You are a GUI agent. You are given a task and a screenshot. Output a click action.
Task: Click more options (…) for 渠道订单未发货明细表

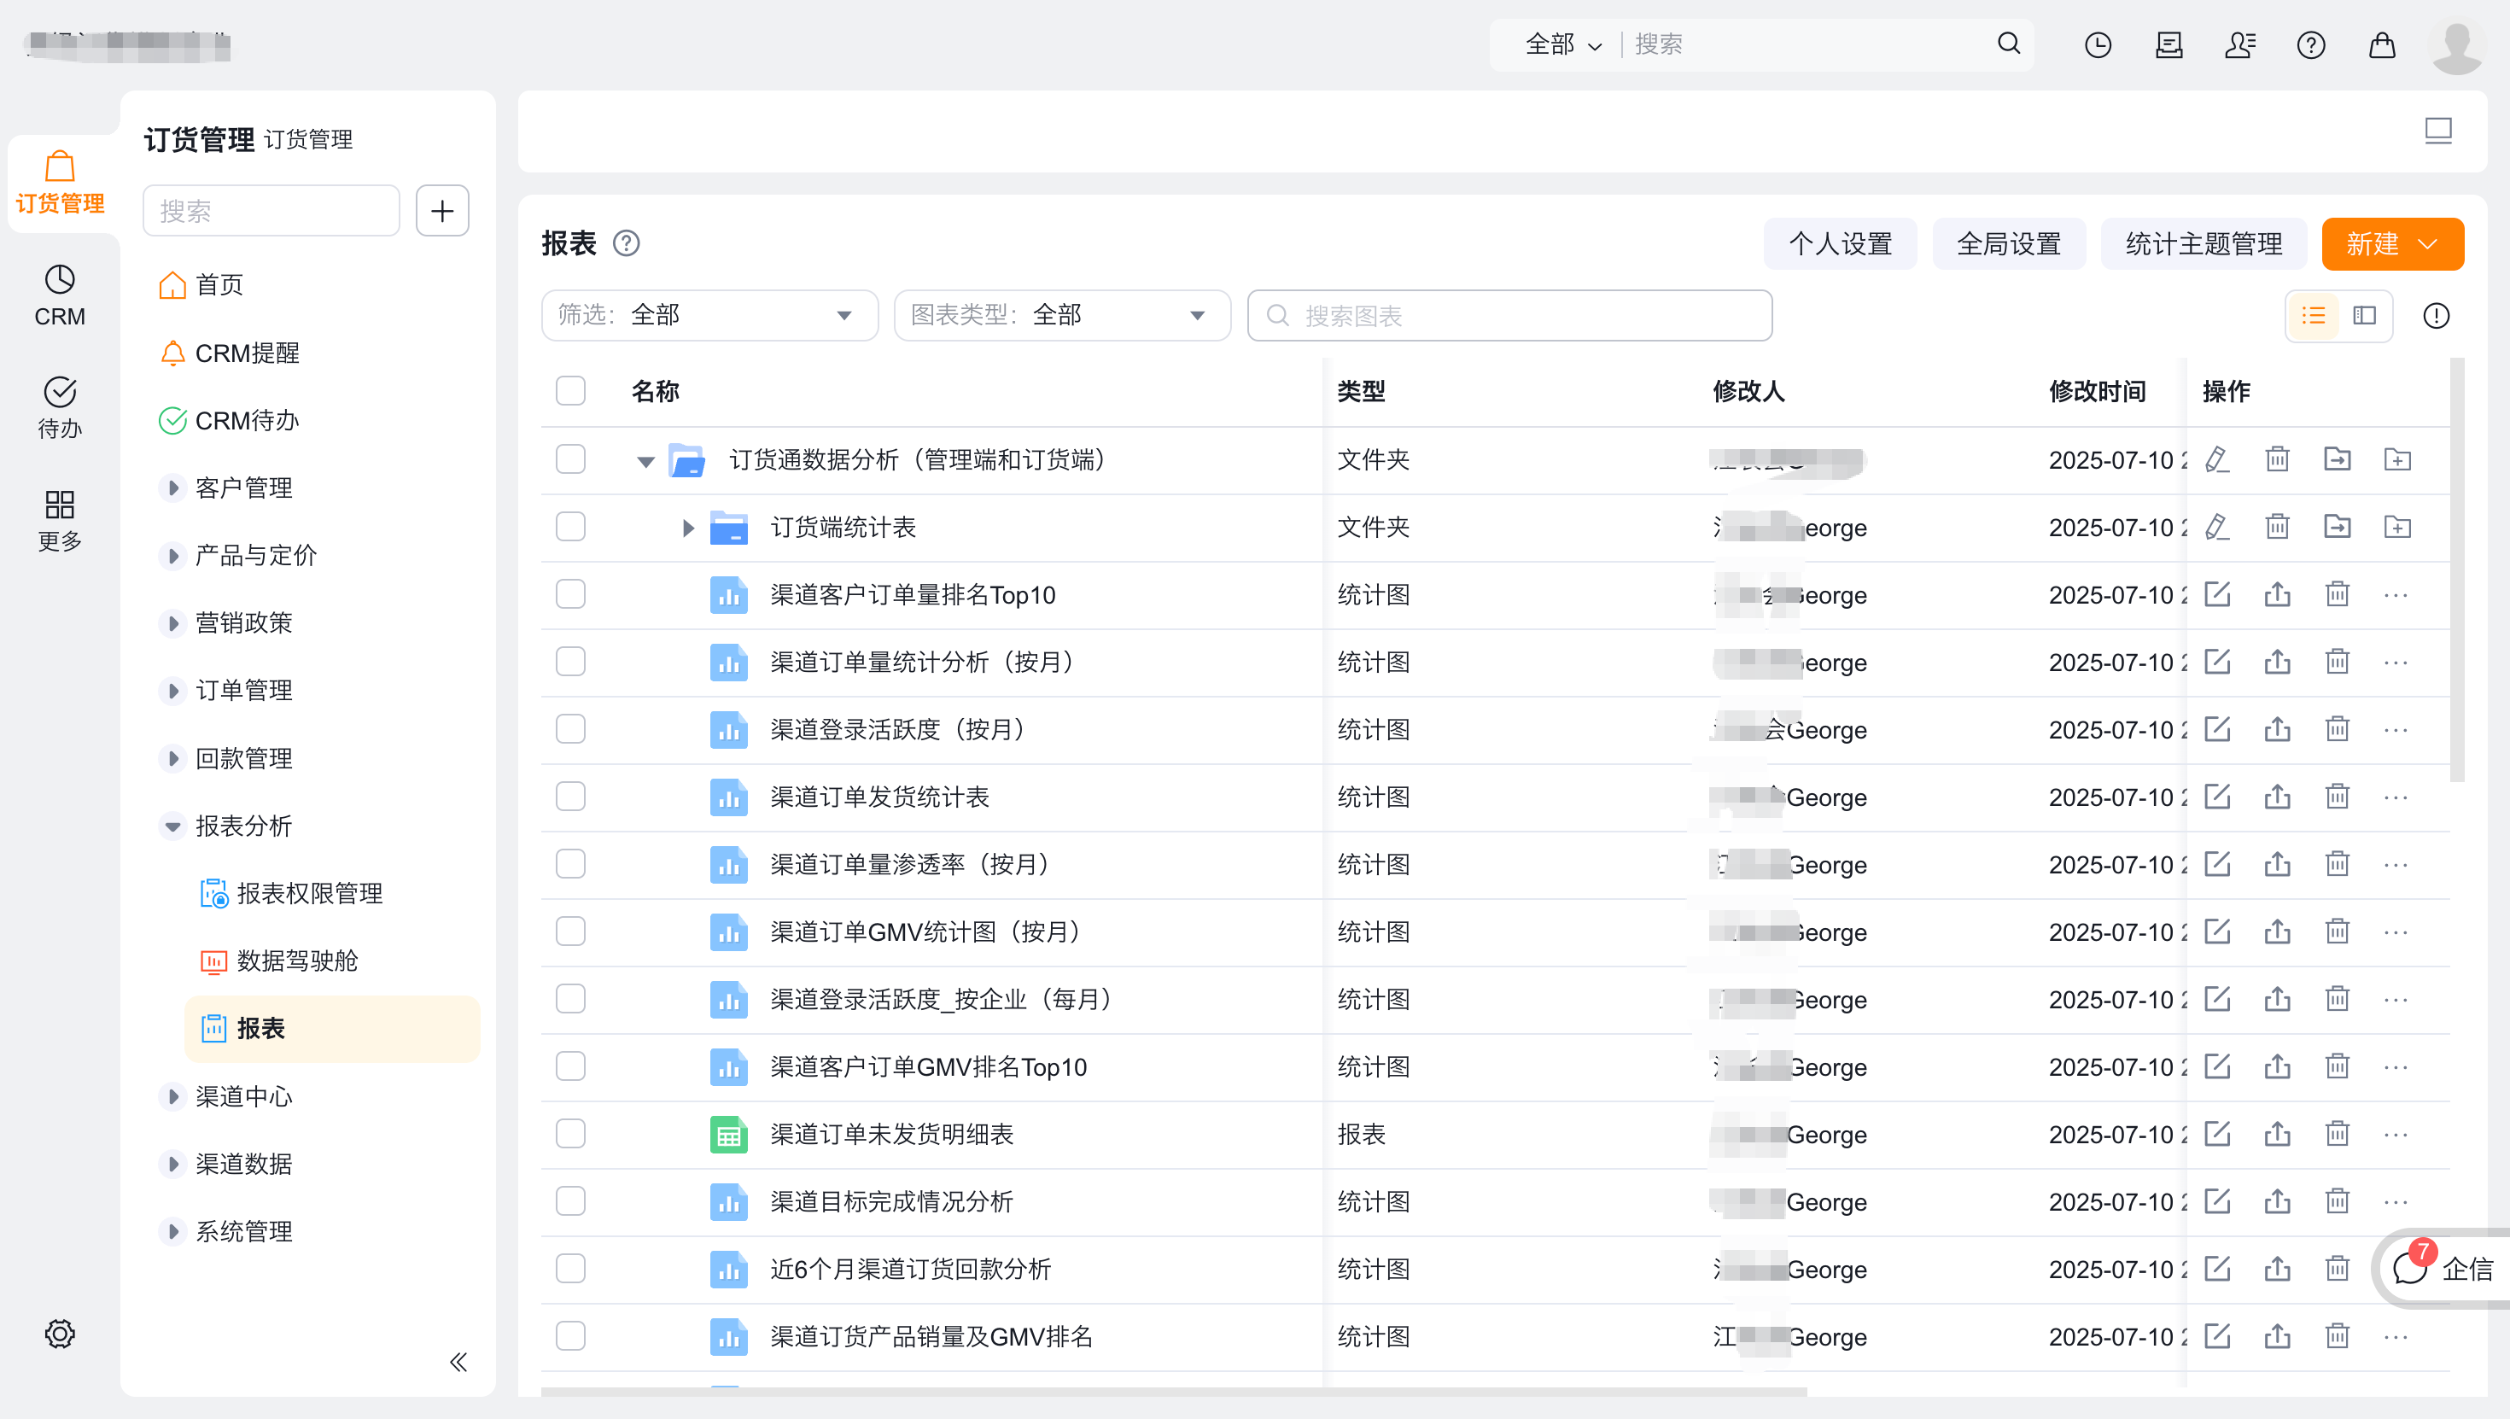2396,1135
